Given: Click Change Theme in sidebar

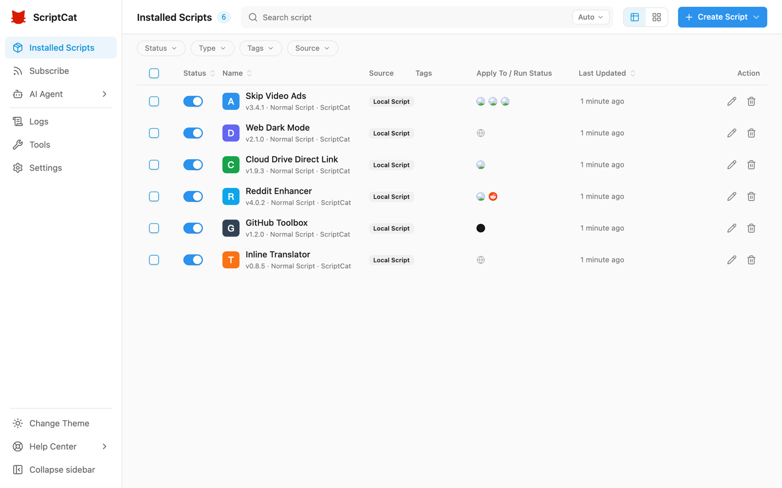Looking at the screenshot, I should tap(61, 423).
